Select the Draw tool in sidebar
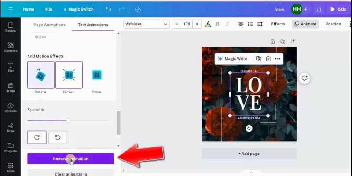352x176 pixels. (10, 127)
